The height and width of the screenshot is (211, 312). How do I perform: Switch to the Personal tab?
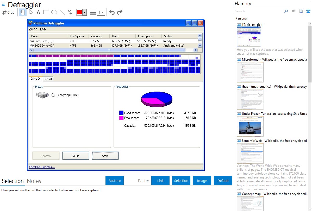242,18
